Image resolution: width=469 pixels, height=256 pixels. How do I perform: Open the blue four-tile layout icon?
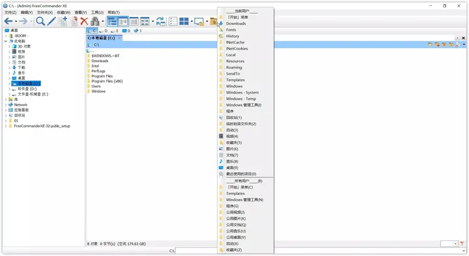click(x=184, y=21)
